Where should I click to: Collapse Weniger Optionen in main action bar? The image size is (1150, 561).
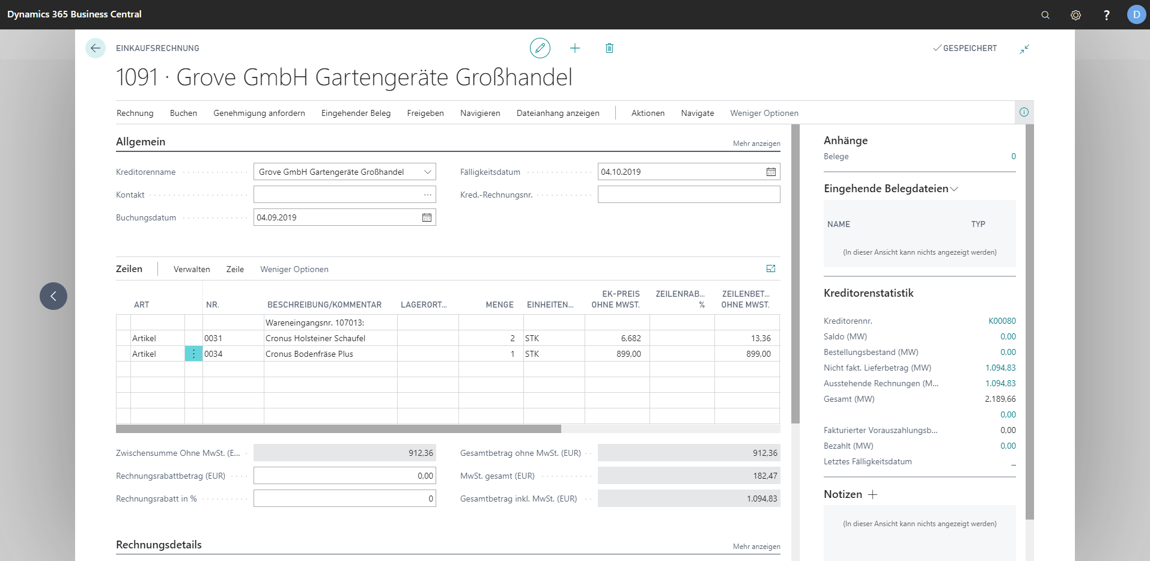pyautogui.click(x=764, y=113)
